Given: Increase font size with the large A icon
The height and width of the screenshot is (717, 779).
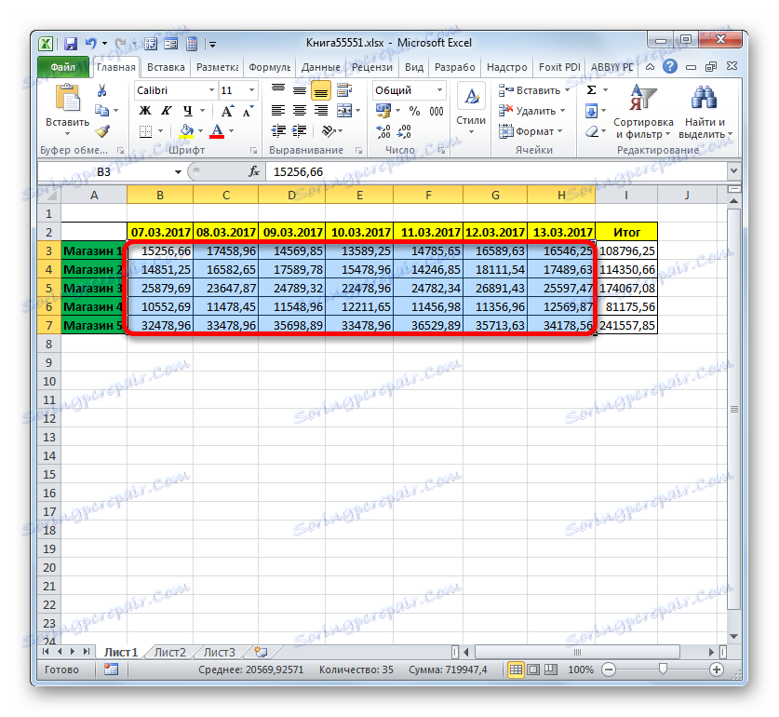Looking at the screenshot, I should [x=227, y=111].
